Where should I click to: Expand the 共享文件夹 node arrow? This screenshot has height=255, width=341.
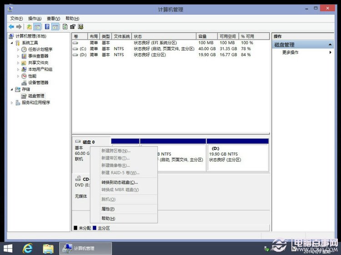[18, 63]
